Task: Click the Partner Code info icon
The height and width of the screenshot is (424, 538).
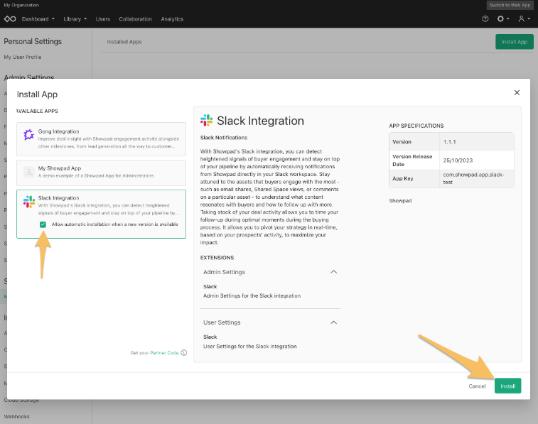Action: coord(184,353)
